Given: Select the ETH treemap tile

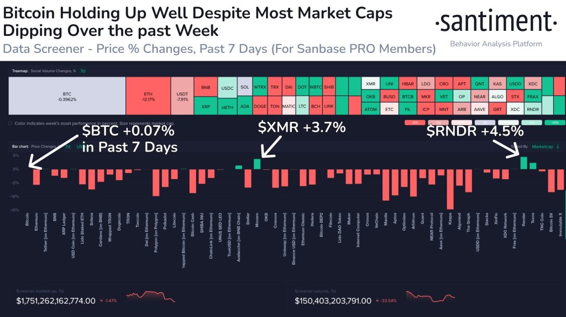Looking at the screenshot, I should 148,96.
